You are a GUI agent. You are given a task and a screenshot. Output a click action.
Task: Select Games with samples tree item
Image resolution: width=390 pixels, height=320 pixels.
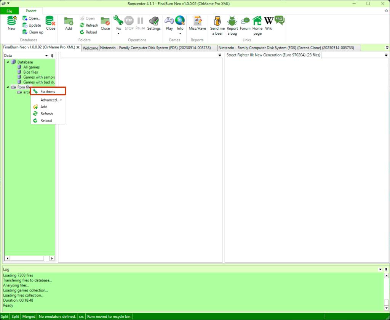[x=39, y=77]
